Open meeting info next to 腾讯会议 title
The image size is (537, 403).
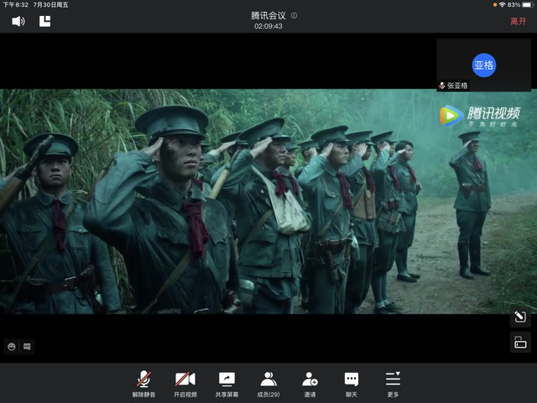point(294,15)
